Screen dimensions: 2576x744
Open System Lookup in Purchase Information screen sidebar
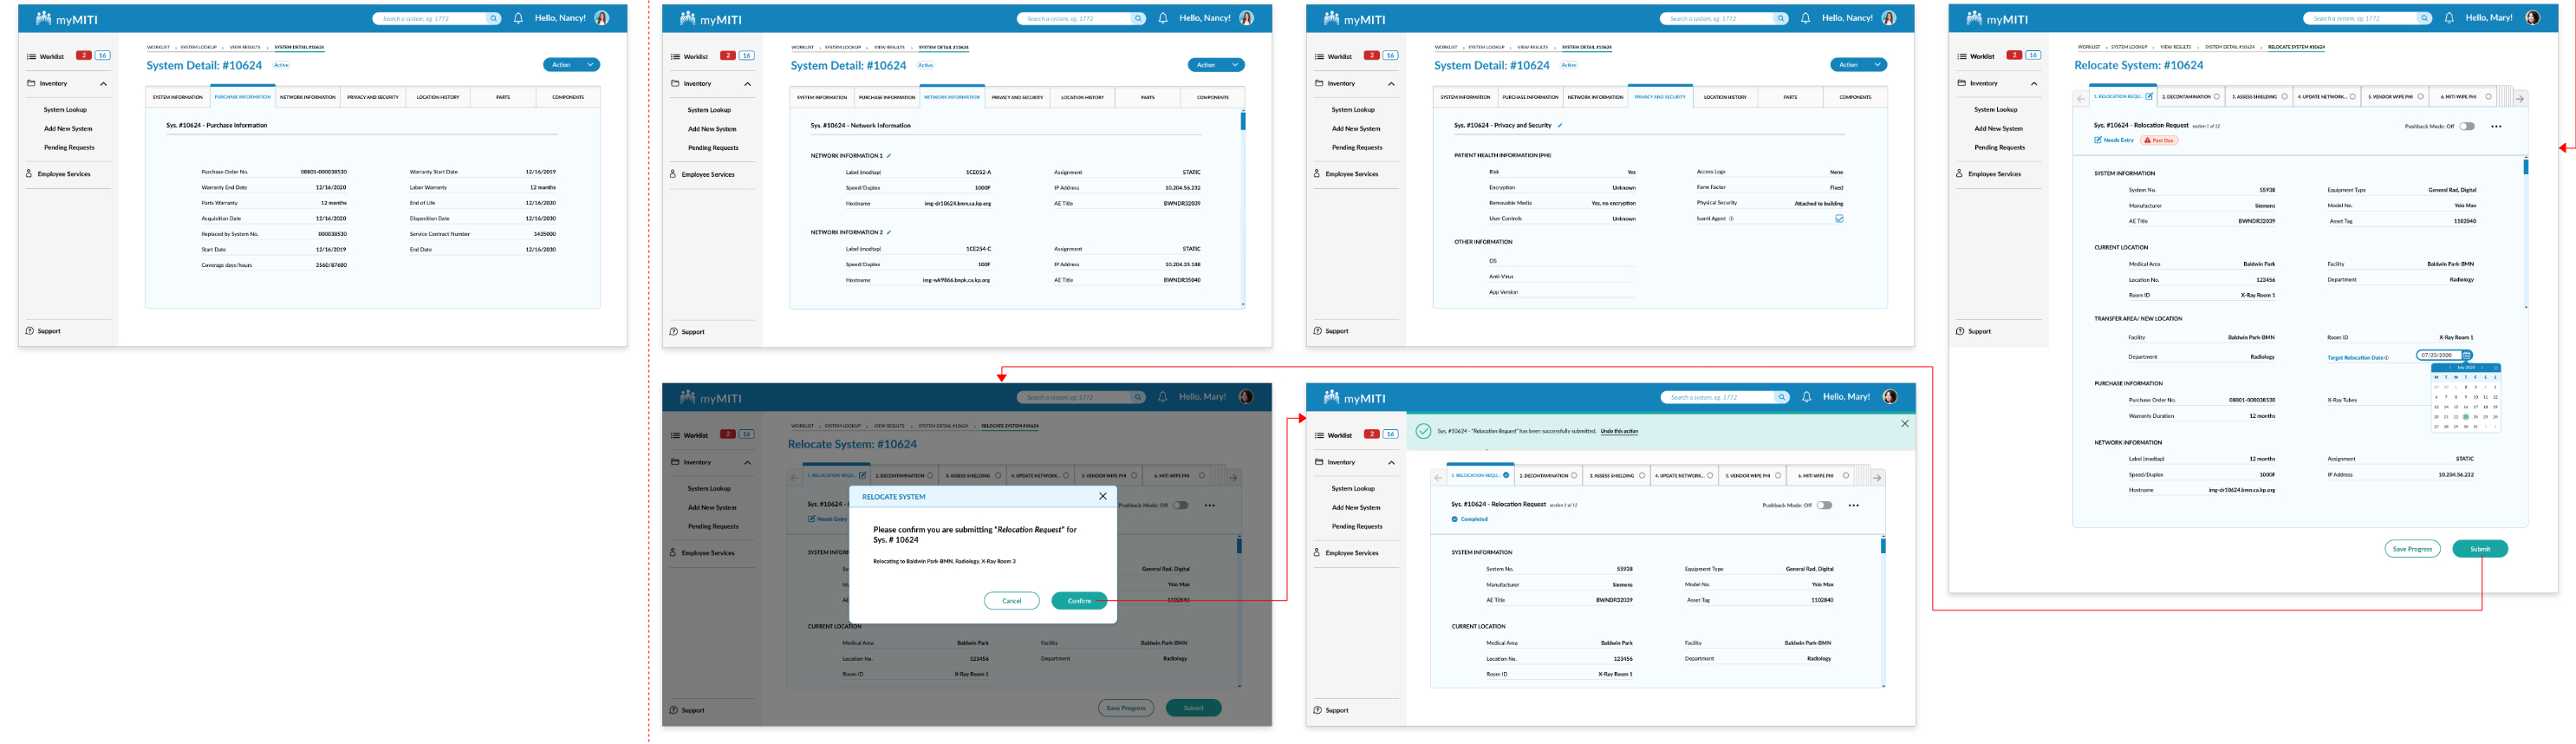[x=65, y=110]
